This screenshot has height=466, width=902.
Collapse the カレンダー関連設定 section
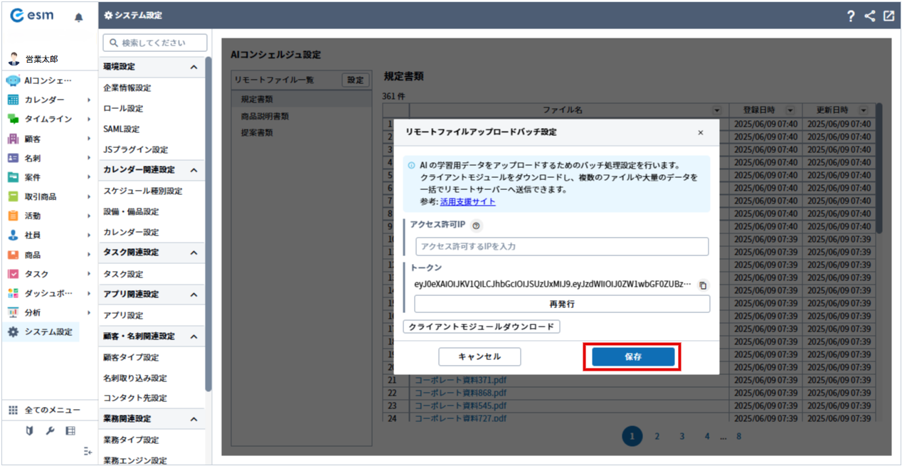(193, 170)
